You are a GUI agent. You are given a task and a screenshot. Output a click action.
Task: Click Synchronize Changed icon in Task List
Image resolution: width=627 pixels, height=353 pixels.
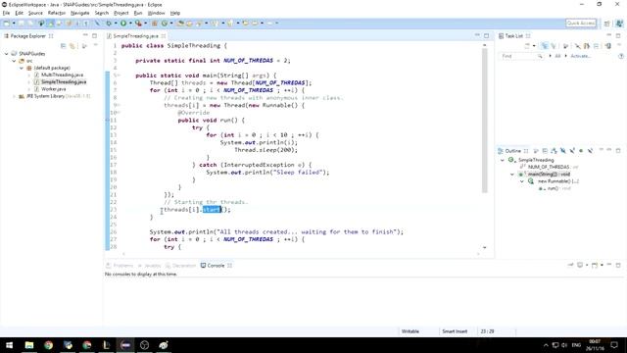587,46
